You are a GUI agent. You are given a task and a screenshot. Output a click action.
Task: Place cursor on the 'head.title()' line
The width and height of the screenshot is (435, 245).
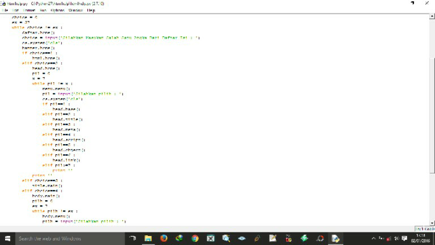[67, 120]
